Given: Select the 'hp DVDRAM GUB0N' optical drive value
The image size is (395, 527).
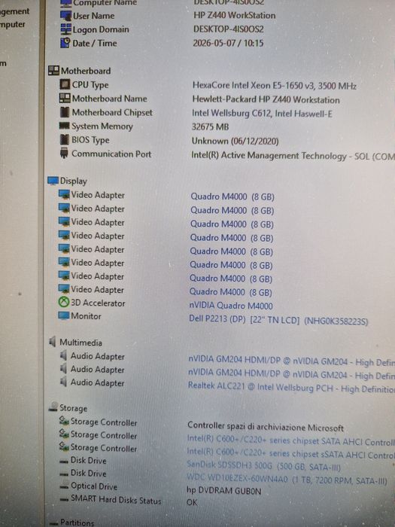Looking at the screenshot, I should [224, 491].
